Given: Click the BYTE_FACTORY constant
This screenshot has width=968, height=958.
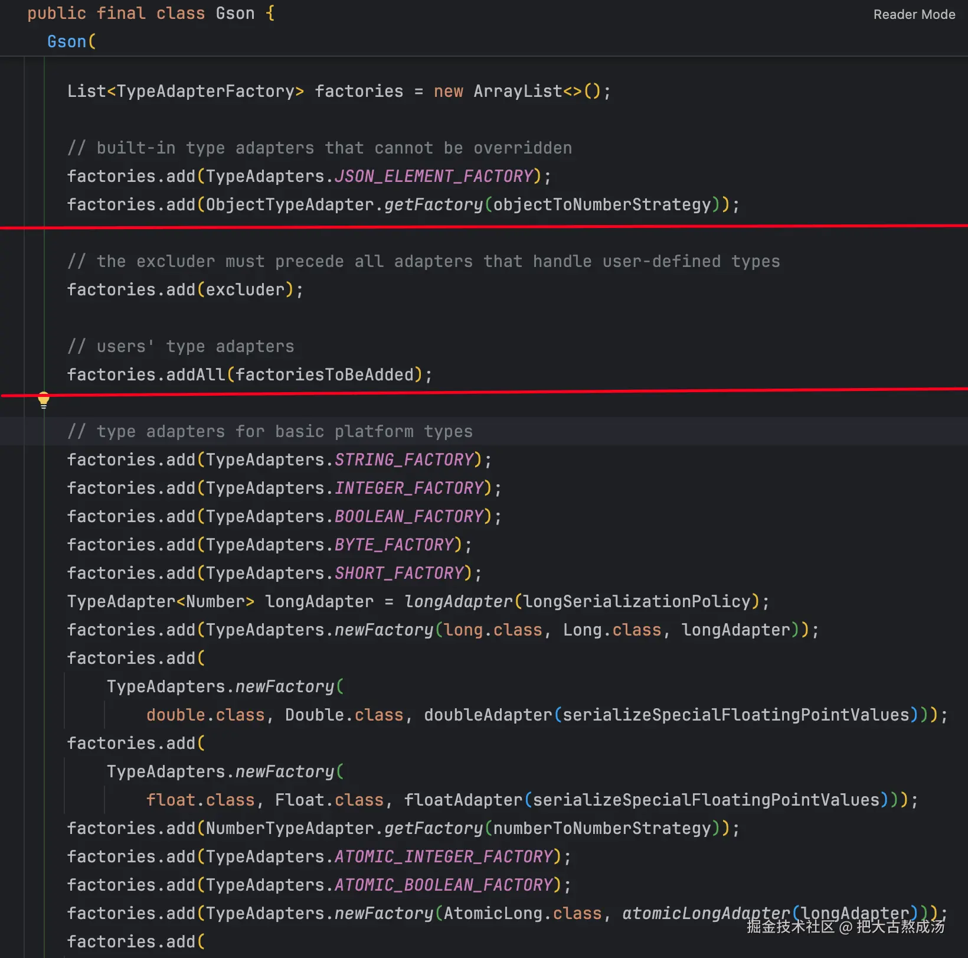Looking at the screenshot, I should [x=394, y=545].
